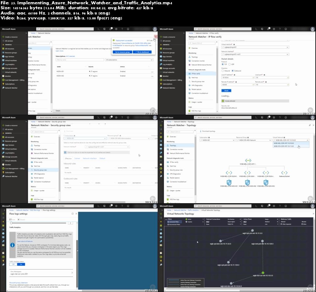The image size is (316, 292).
Task: Switch to the Default tab in Security group view
Action: click(x=102, y=158)
